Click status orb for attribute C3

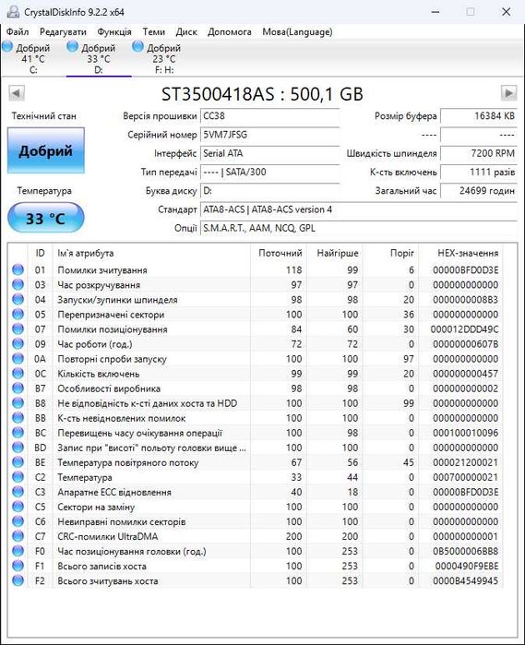[18, 492]
